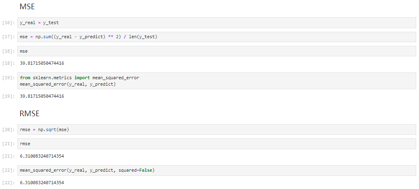Select the mse np.sum calculation cell
This screenshot has width=419, height=189.
pyautogui.click(x=217, y=37)
